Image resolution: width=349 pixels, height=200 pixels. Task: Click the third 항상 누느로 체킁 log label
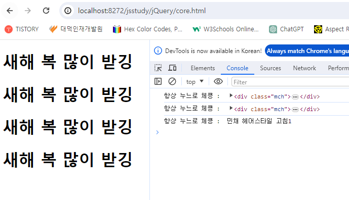[191, 121]
